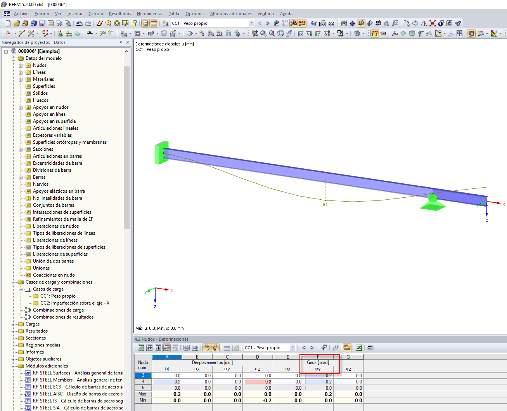Undo the last action
The width and height of the screenshot is (507, 411).
79,23
